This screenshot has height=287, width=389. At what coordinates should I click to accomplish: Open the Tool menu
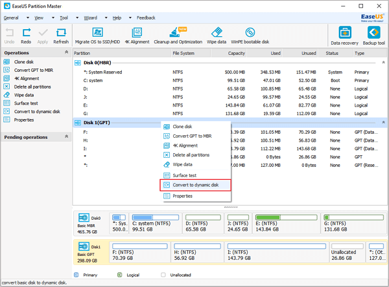[x=64, y=18]
